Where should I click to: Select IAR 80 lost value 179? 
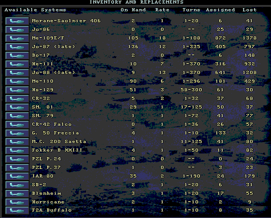(250, 176)
